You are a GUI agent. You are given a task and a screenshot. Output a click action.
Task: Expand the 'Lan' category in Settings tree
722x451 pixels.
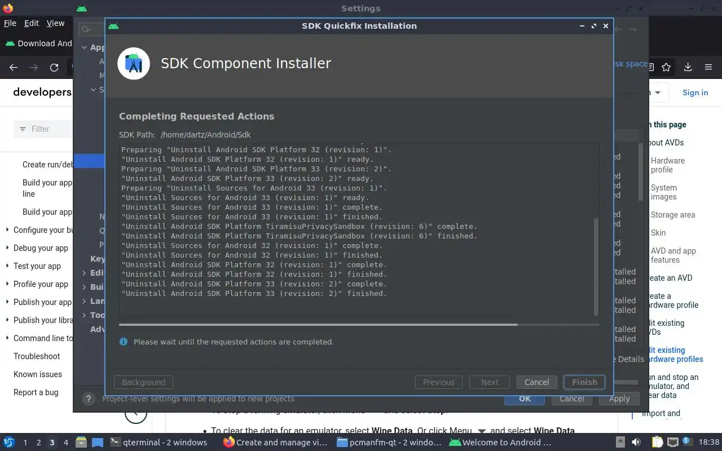(85, 301)
